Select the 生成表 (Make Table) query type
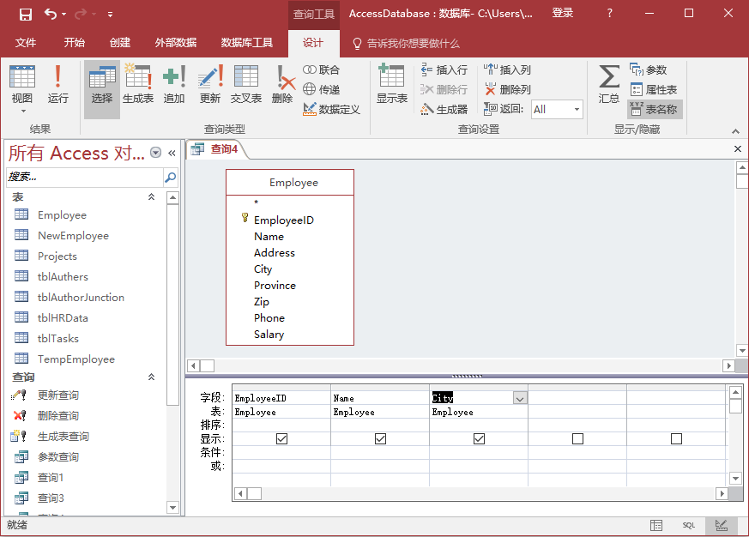This screenshot has height=537, width=749. [137, 85]
